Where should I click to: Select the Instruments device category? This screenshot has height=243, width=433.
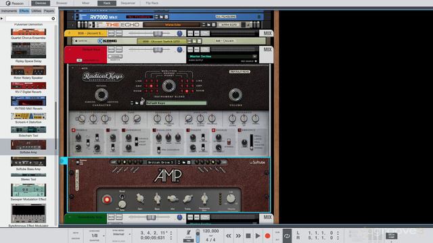9,11
